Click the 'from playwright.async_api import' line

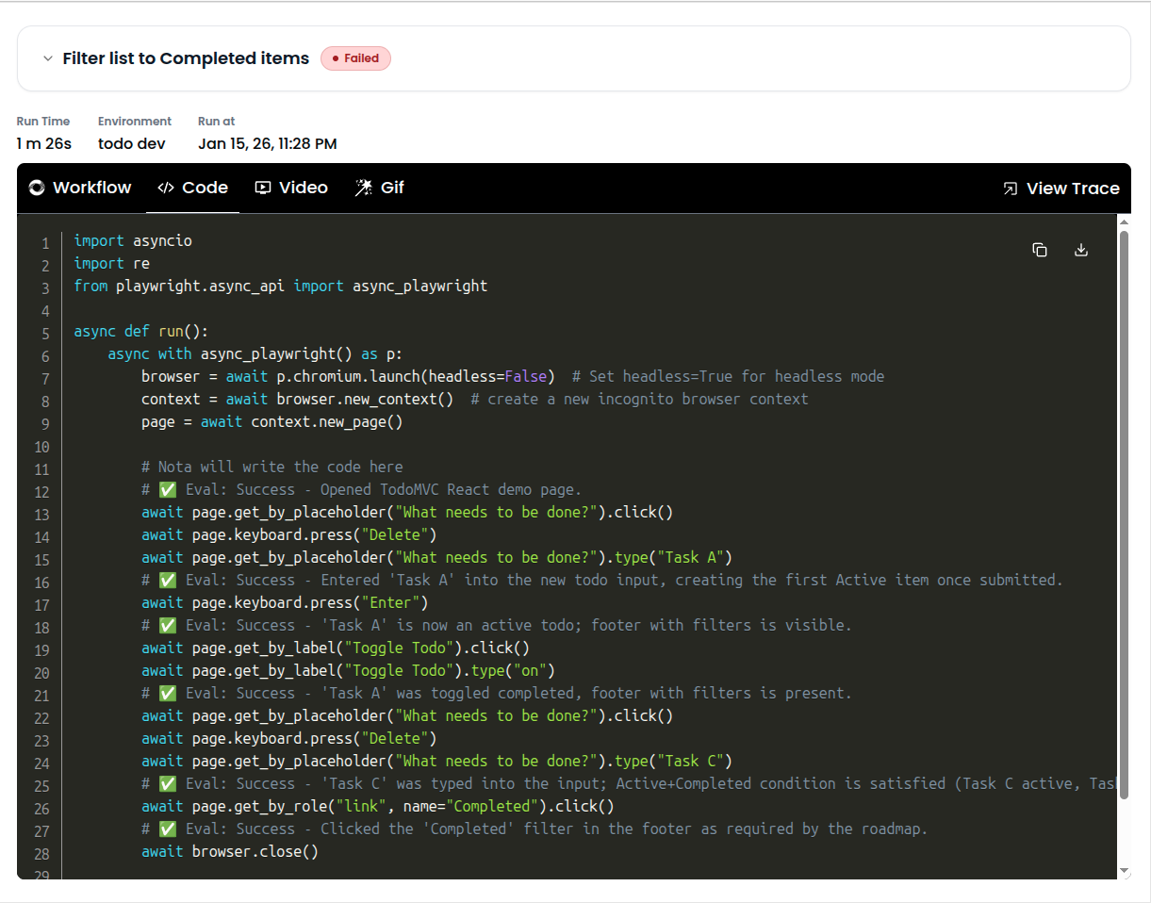[x=281, y=287]
